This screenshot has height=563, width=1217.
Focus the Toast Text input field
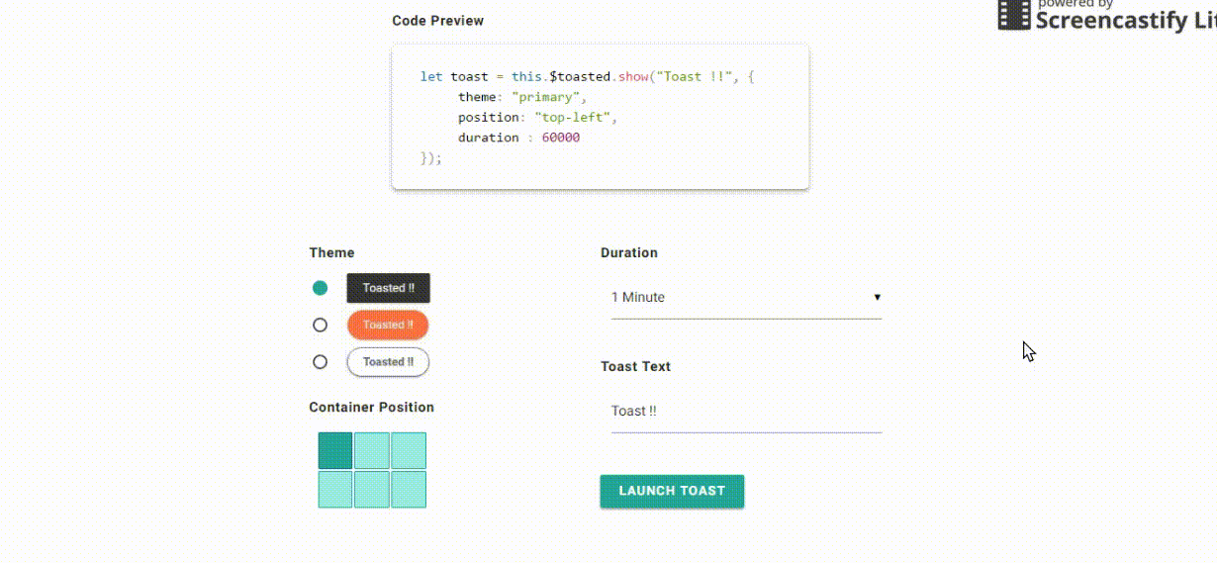(746, 412)
